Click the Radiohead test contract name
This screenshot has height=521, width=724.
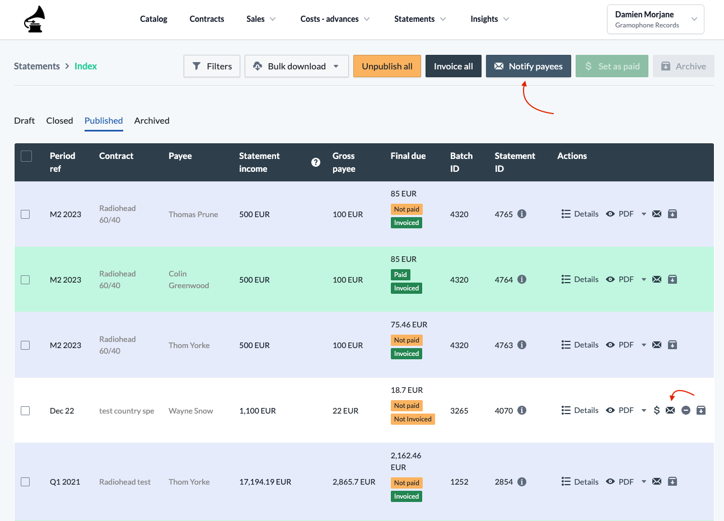[x=125, y=482]
